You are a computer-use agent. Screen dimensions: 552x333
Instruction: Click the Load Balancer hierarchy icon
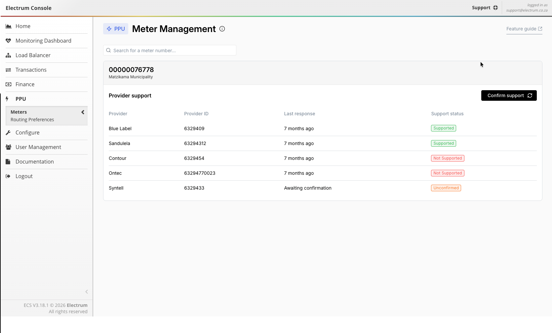click(x=9, y=55)
